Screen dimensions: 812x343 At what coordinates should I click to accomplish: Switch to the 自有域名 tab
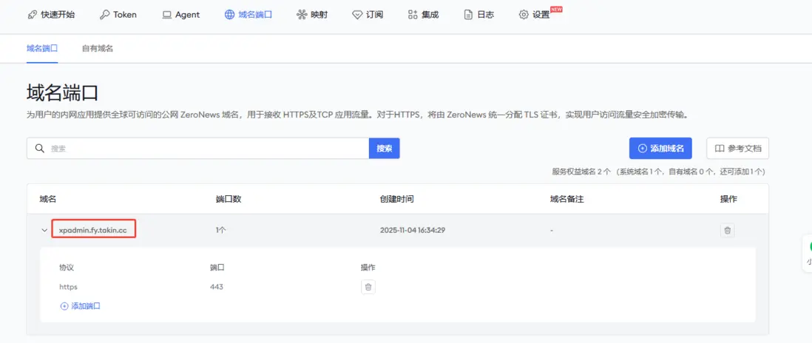click(98, 48)
